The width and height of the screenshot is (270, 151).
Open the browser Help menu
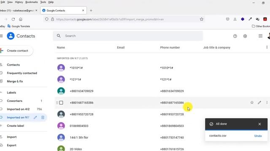[x=51, y=2]
